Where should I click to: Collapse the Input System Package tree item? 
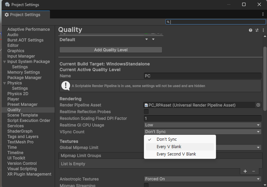pyautogui.click(x=4, y=62)
